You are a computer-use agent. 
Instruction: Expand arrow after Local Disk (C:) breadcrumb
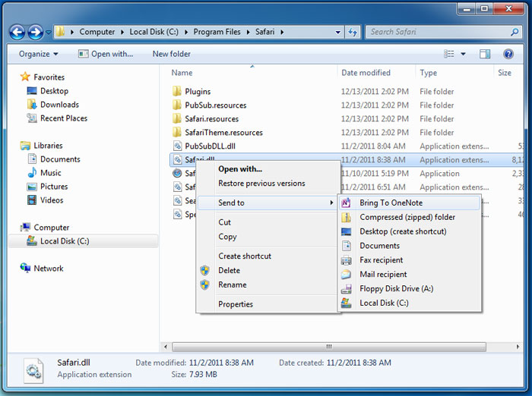coord(186,32)
